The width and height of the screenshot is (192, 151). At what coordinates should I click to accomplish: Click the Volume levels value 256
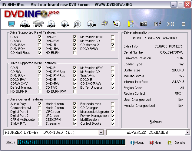(181, 76)
